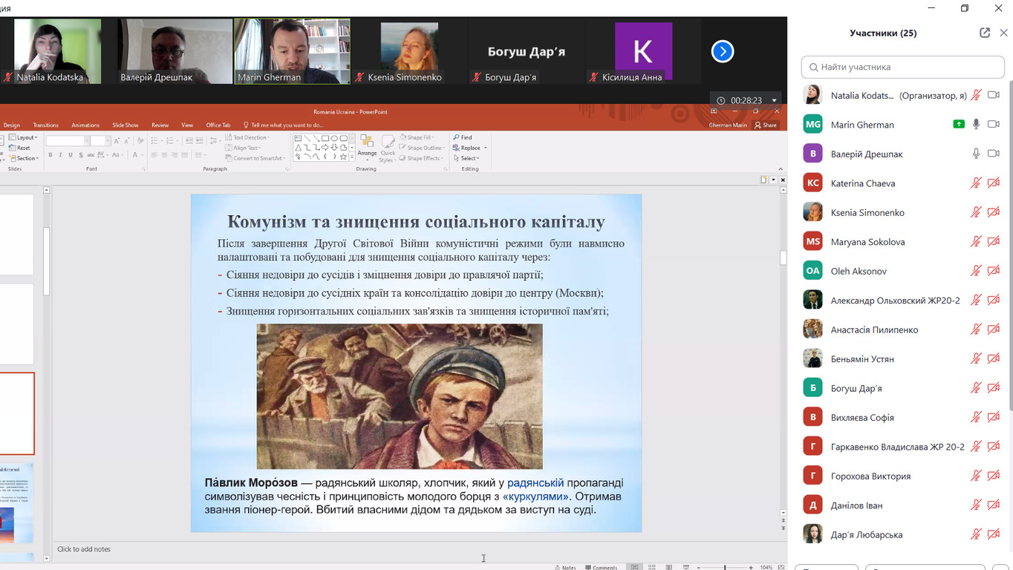1013x570 pixels.
Task: Open the Section dropdown
Action: tap(24, 158)
